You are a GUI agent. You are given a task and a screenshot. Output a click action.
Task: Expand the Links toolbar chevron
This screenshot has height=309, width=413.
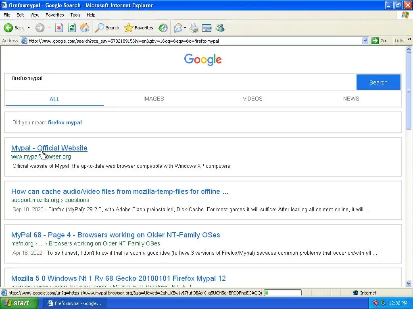tap(410, 39)
